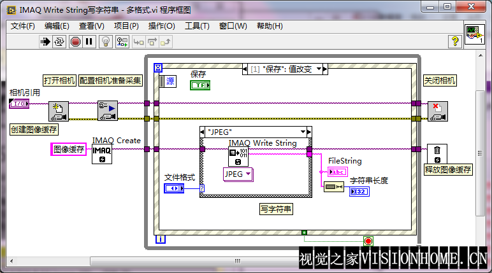Click the close camera node icon
492x273 pixels.
coord(437,111)
